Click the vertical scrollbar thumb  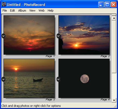114,47
